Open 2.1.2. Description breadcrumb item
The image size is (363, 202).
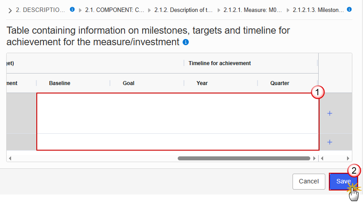(x=184, y=9)
